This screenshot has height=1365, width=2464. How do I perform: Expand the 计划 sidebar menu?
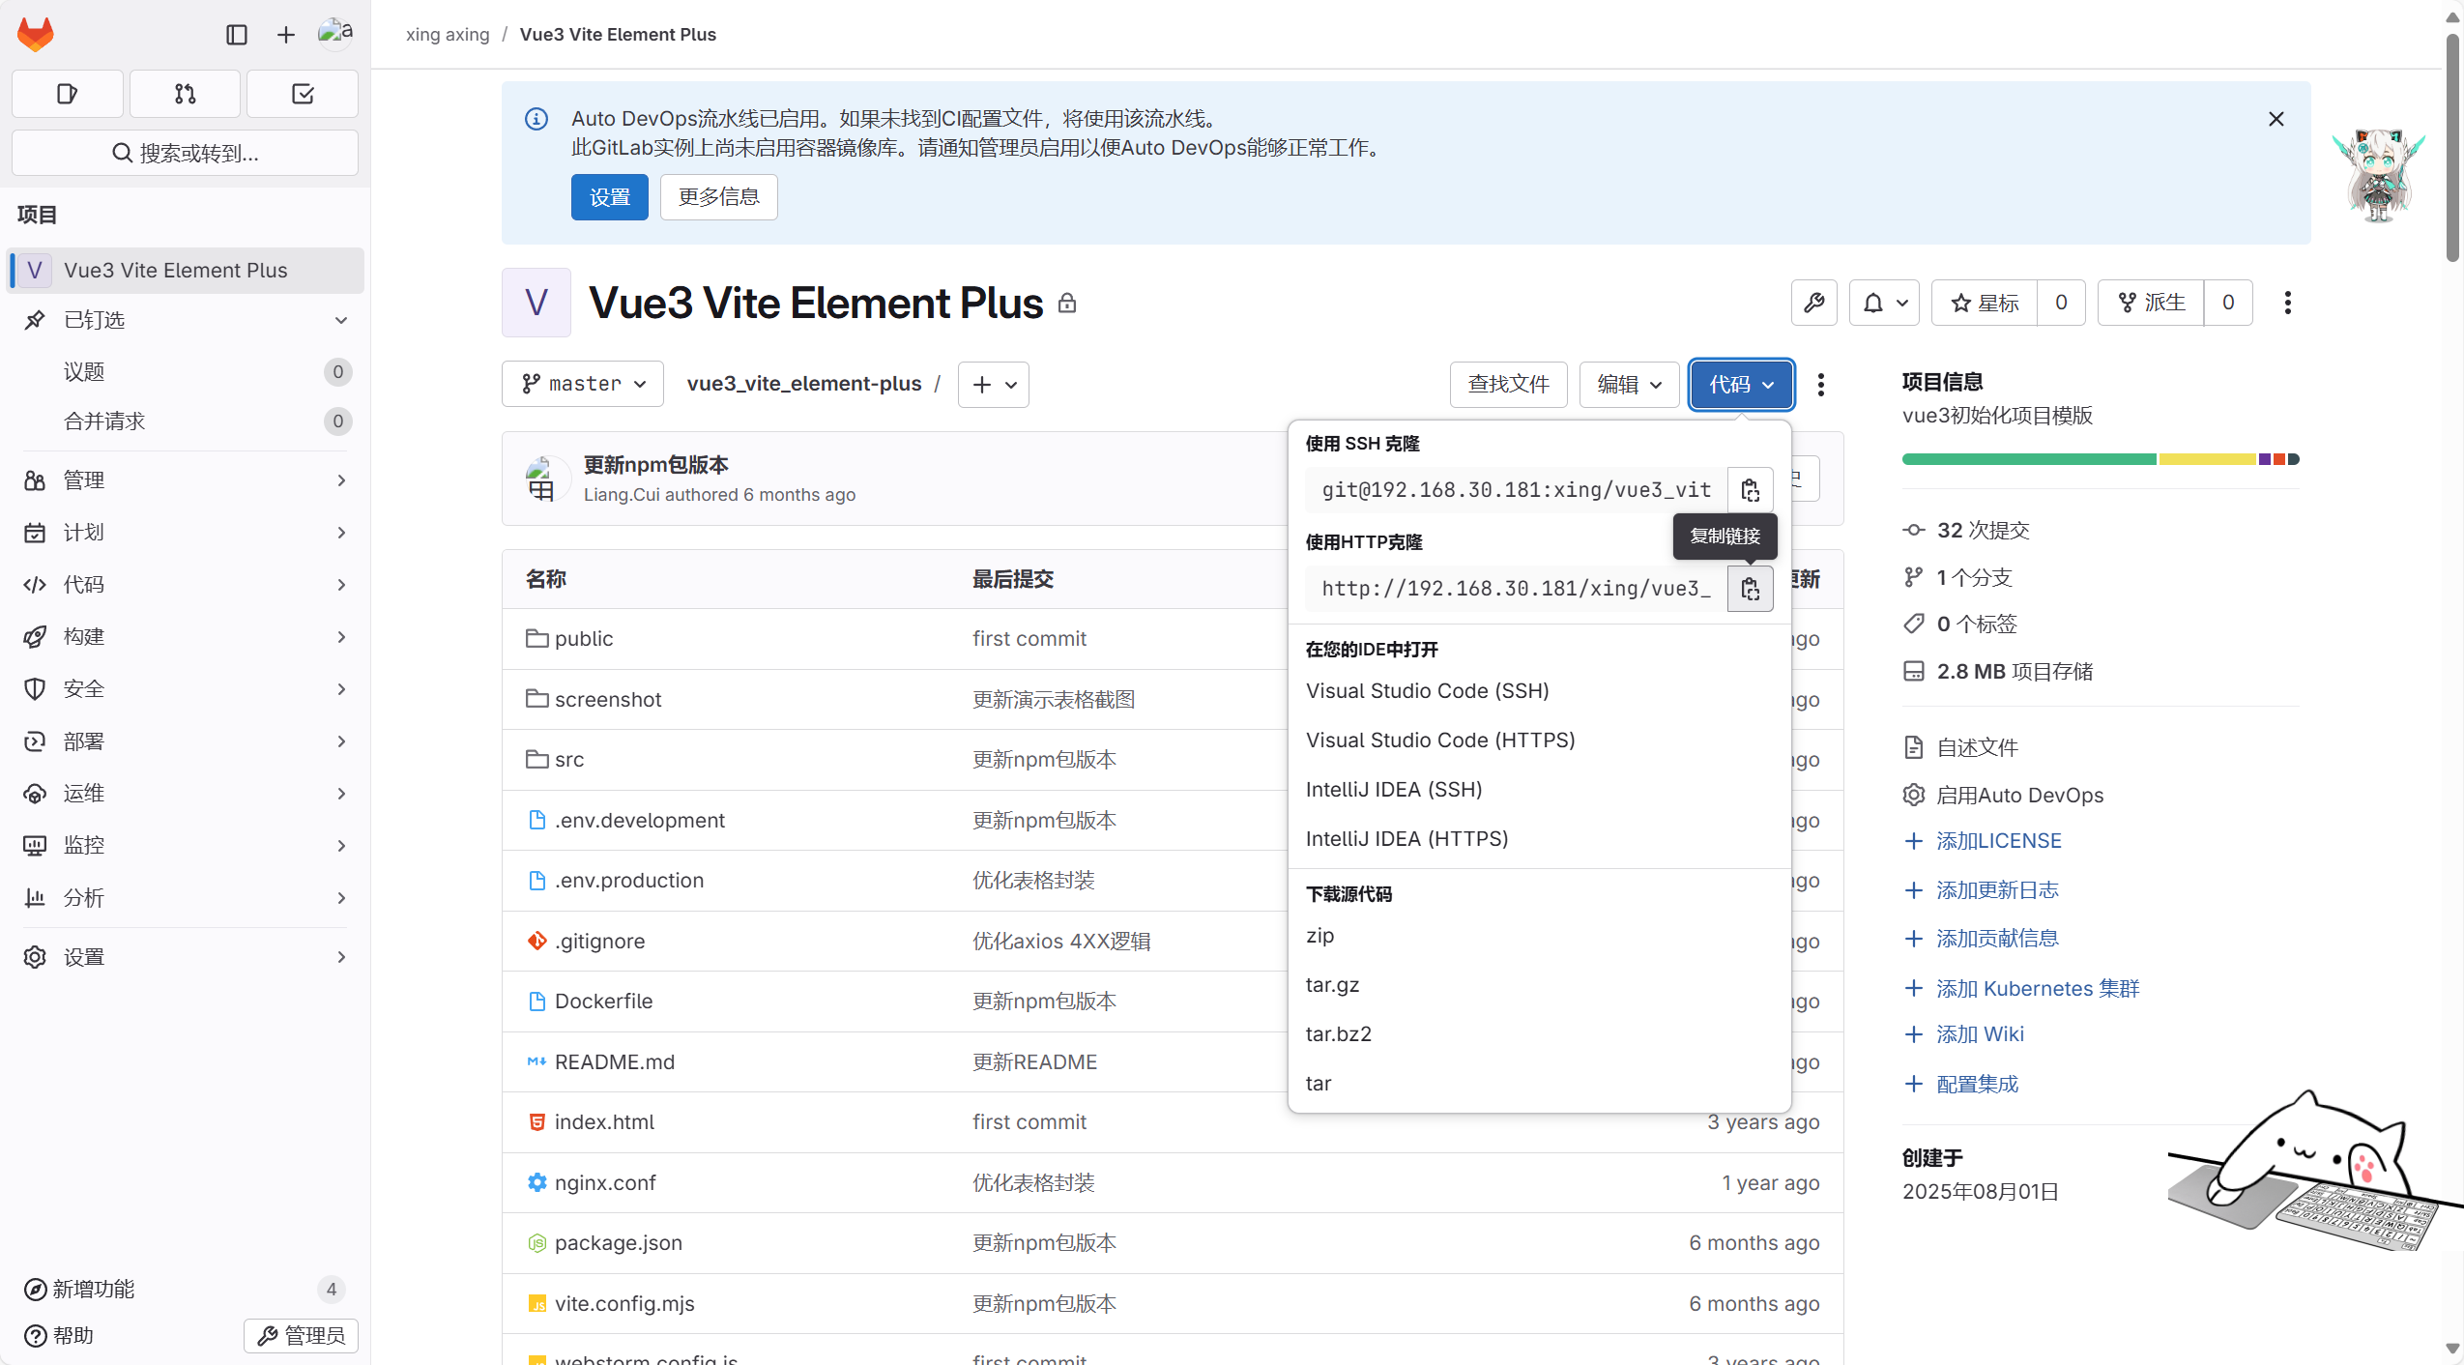tap(185, 533)
